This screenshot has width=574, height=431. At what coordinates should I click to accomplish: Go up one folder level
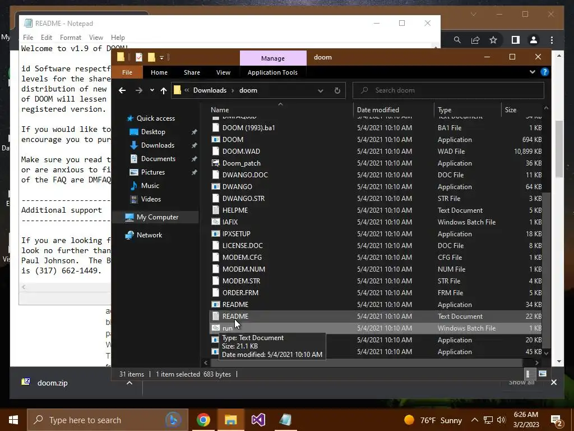pos(164,90)
